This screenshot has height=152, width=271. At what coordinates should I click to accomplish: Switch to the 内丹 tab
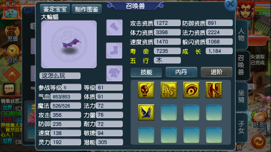(181, 72)
